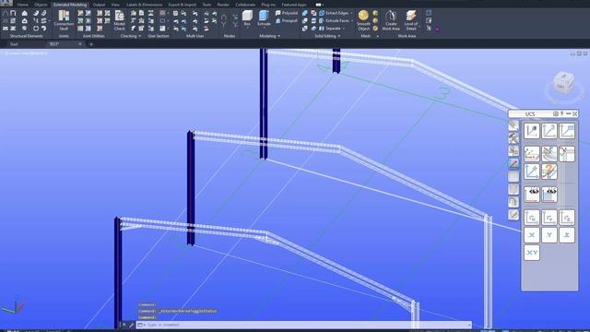The width and height of the screenshot is (590, 332).
Task: Open command line customization wrench
Action: pos(131,325)
